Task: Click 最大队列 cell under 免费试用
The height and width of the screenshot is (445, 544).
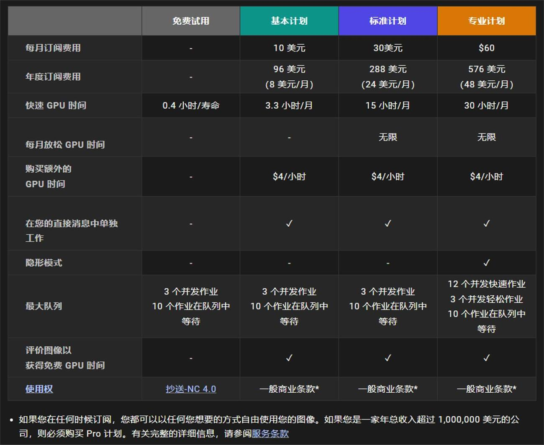Action: coord(191,306)
